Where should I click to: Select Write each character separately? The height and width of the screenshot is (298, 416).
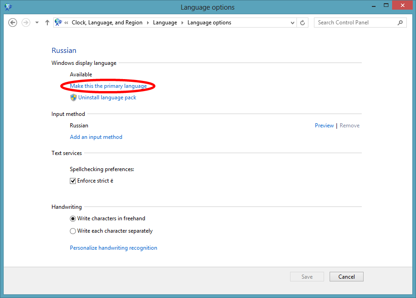click(x=73, y=231)
